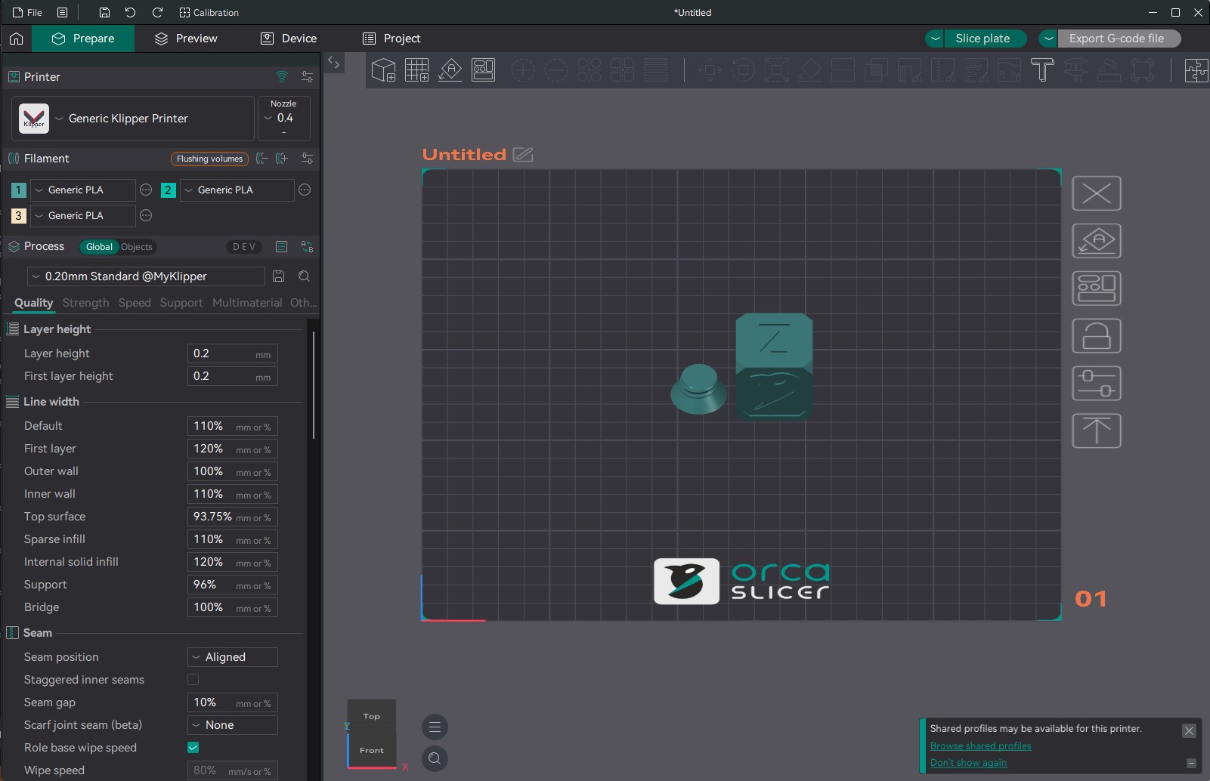Open the canvas hamburger menu button
The width and height of the screenshot is (1210, 781).
(435, 727)
